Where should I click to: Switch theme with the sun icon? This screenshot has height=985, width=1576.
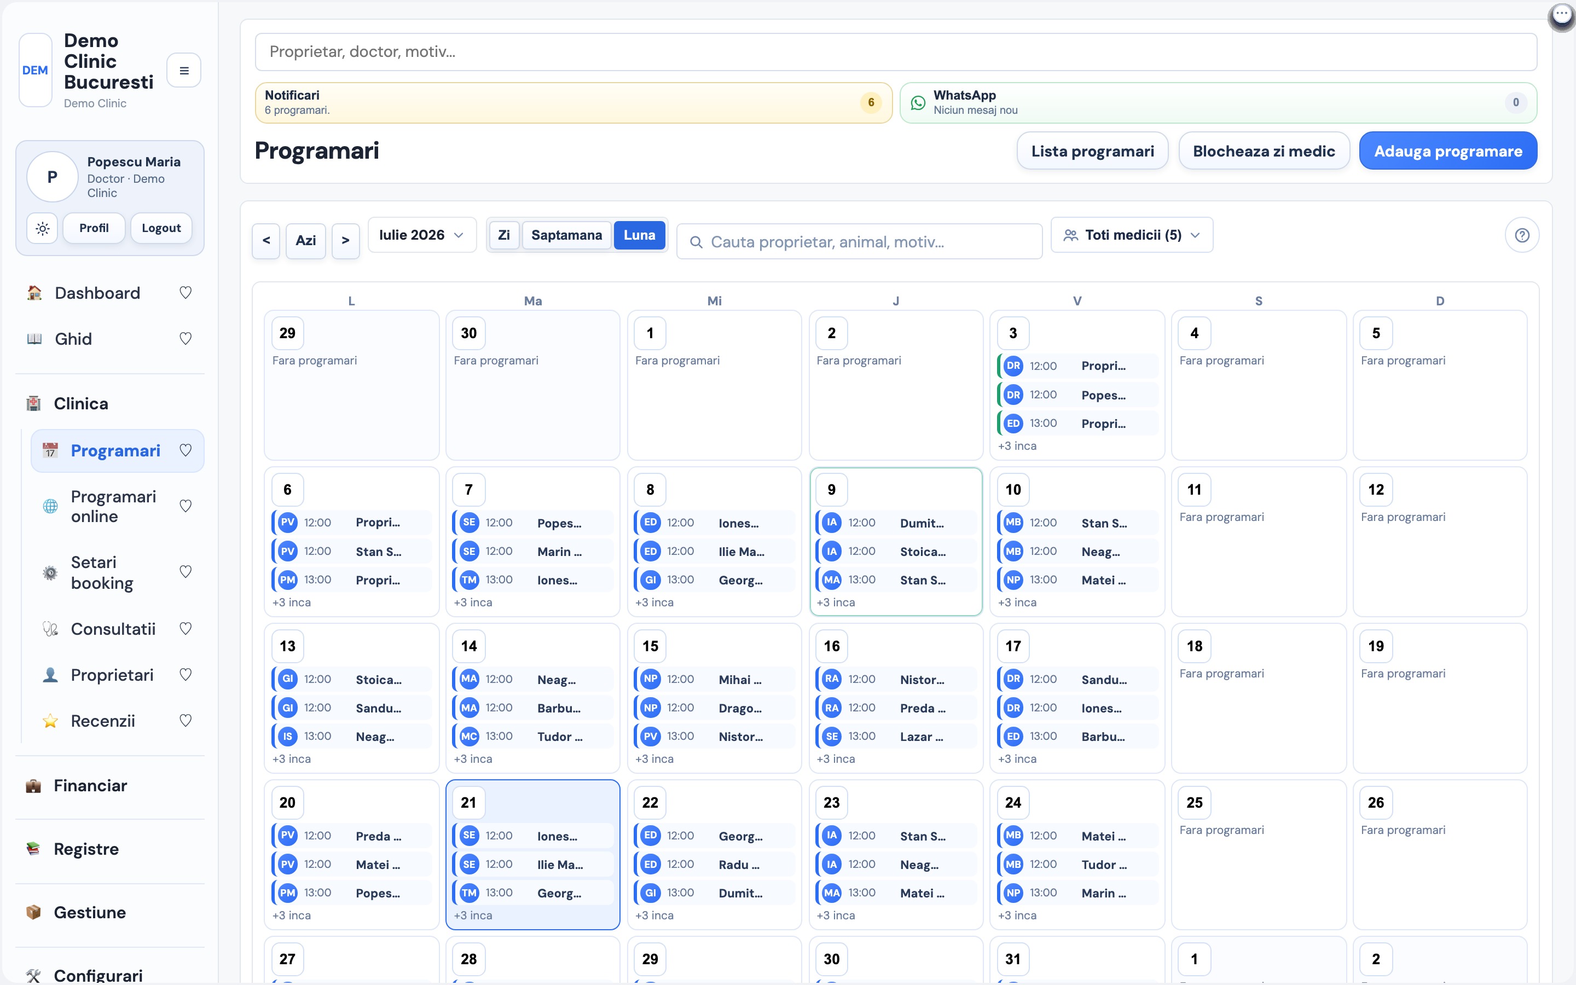tap(42, 228)
